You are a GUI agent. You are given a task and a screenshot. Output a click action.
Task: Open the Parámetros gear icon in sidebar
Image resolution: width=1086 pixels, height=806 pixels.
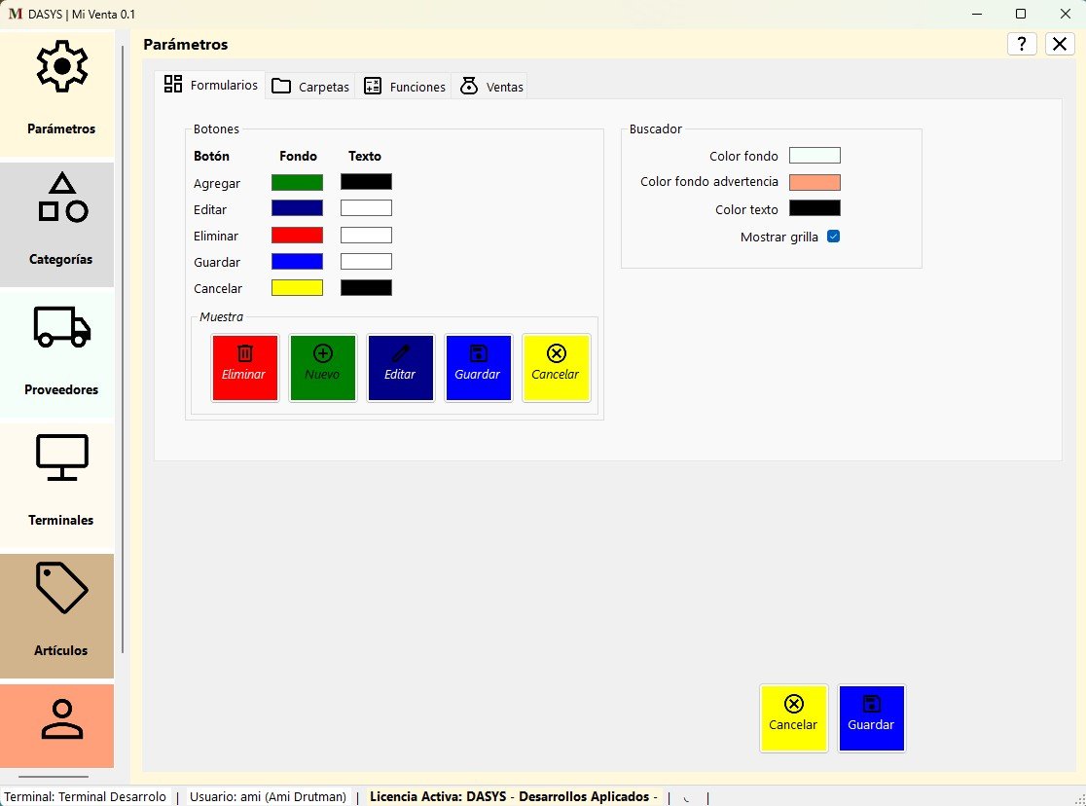61,67
